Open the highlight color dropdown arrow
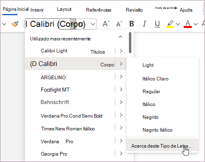The width and height of the screenshot is (205, 162). [x=178, y=24]
